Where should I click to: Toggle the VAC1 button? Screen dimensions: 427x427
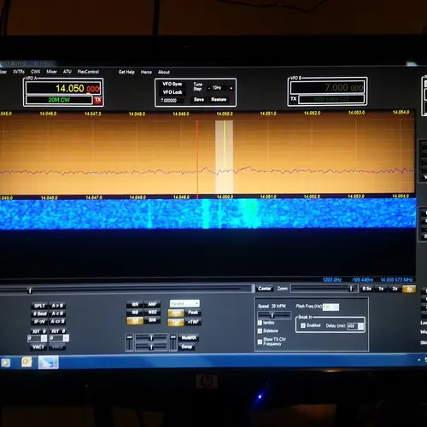38,347
